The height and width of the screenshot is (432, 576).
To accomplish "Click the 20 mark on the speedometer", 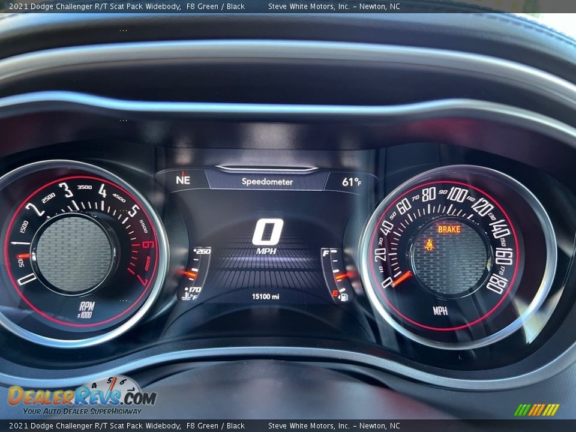I will [x=380, y=254].
